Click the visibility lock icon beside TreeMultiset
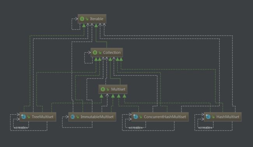This screenshot has height=147, width=253. coord(28,117)
